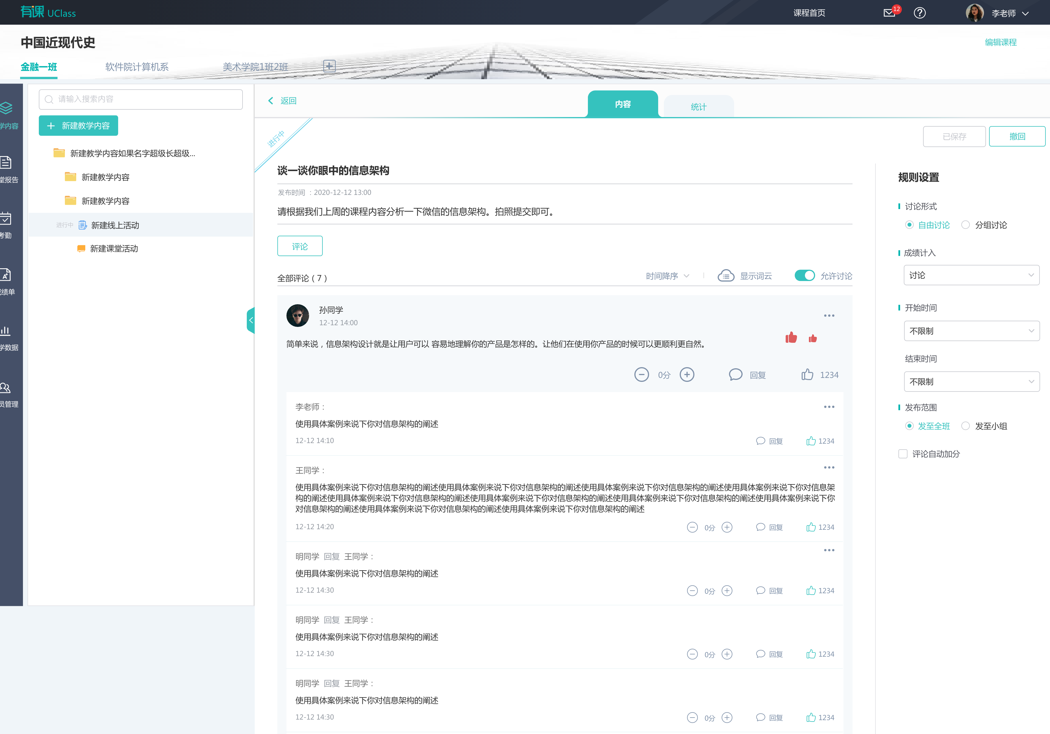Increase 孙同学's score with plus icon
Viewport: 1050px width, 734px height.
[687, 375]
